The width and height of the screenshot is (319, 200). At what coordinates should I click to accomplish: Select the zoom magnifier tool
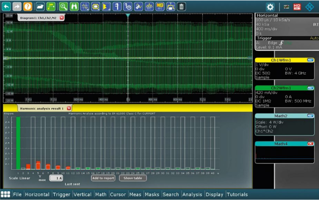point(63,6)
